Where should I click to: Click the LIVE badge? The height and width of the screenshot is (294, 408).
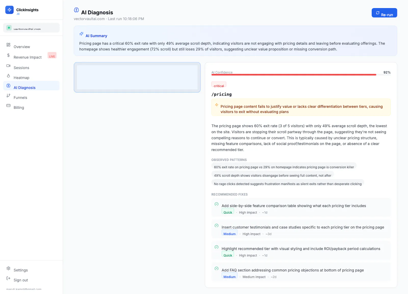[x=52, y=55]
